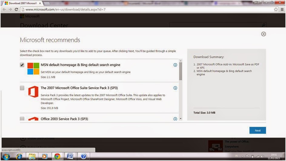
Task: Open Windows Explorer folder on taskbar
Action: (32, 156)
